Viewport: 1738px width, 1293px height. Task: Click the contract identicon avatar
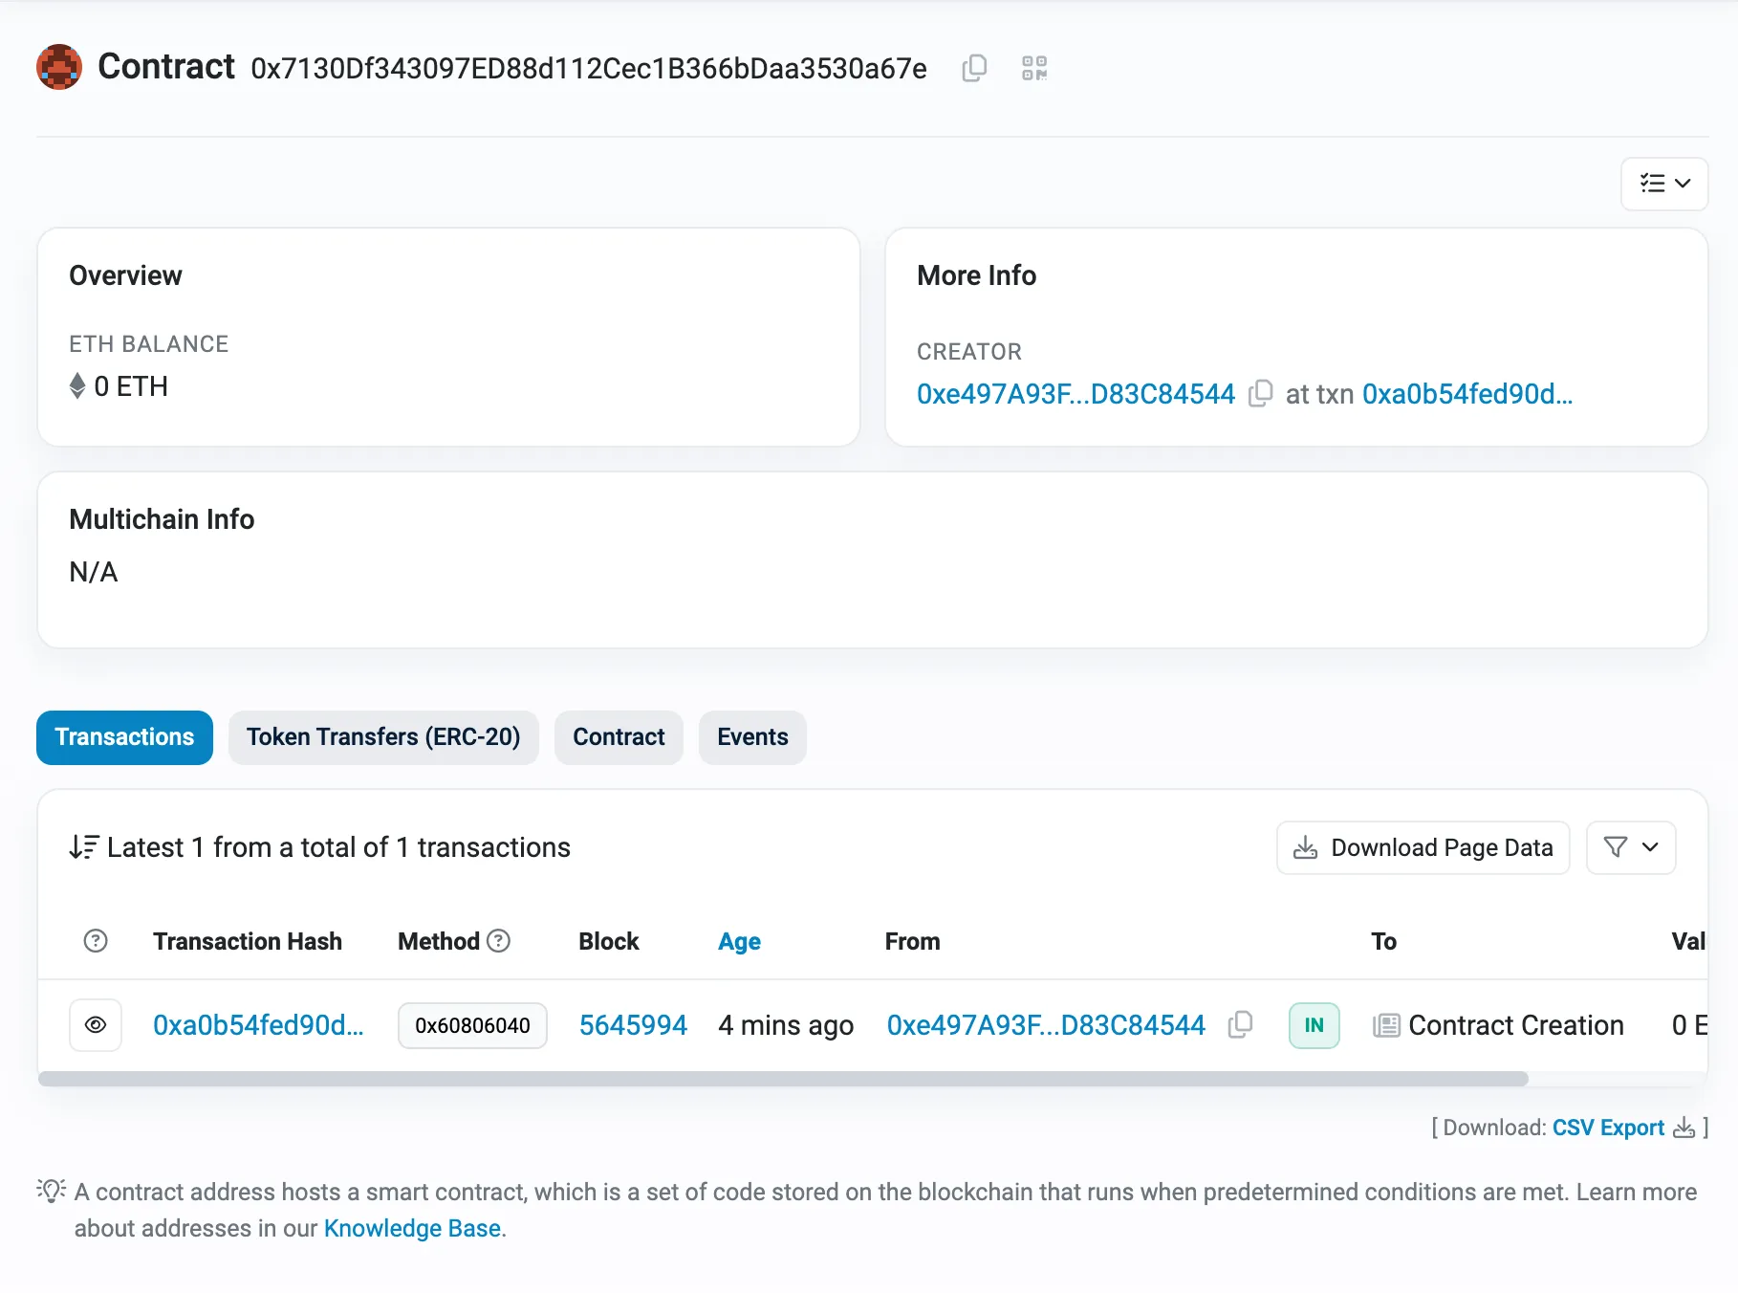pyautogui.click(x=59, y=67)
